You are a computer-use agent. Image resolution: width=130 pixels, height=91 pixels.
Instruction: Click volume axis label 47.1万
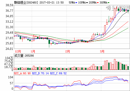coord(9,64)
